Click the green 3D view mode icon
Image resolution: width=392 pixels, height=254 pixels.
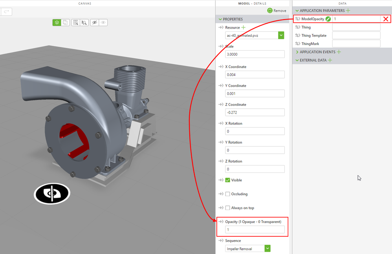click(x=57, y=23)
